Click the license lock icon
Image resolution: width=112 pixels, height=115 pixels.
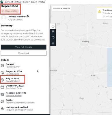tap(2, 109)
